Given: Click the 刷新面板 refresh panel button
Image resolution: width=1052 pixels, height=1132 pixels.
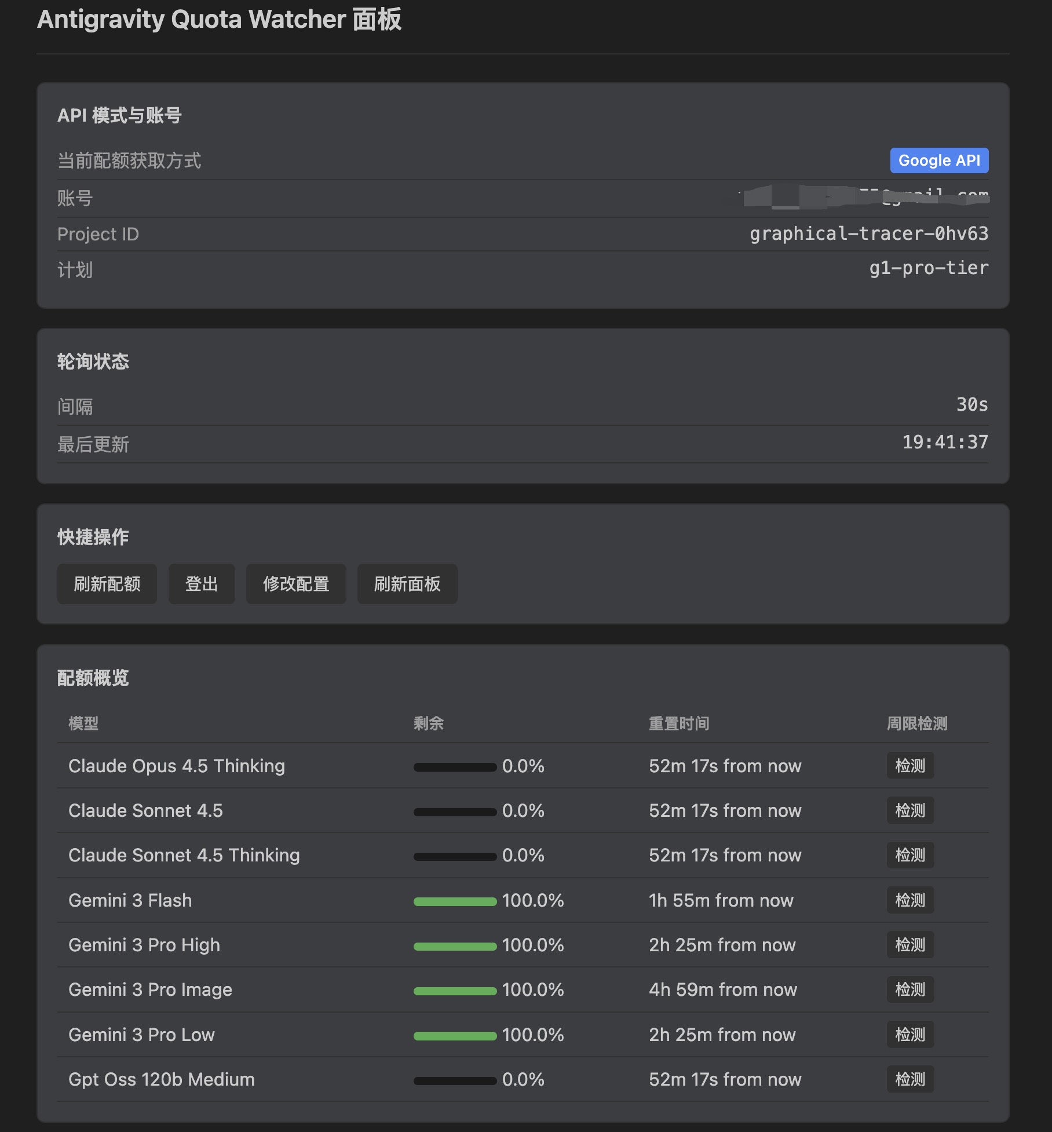Looking at the screenshot, I should coord(407,584).
